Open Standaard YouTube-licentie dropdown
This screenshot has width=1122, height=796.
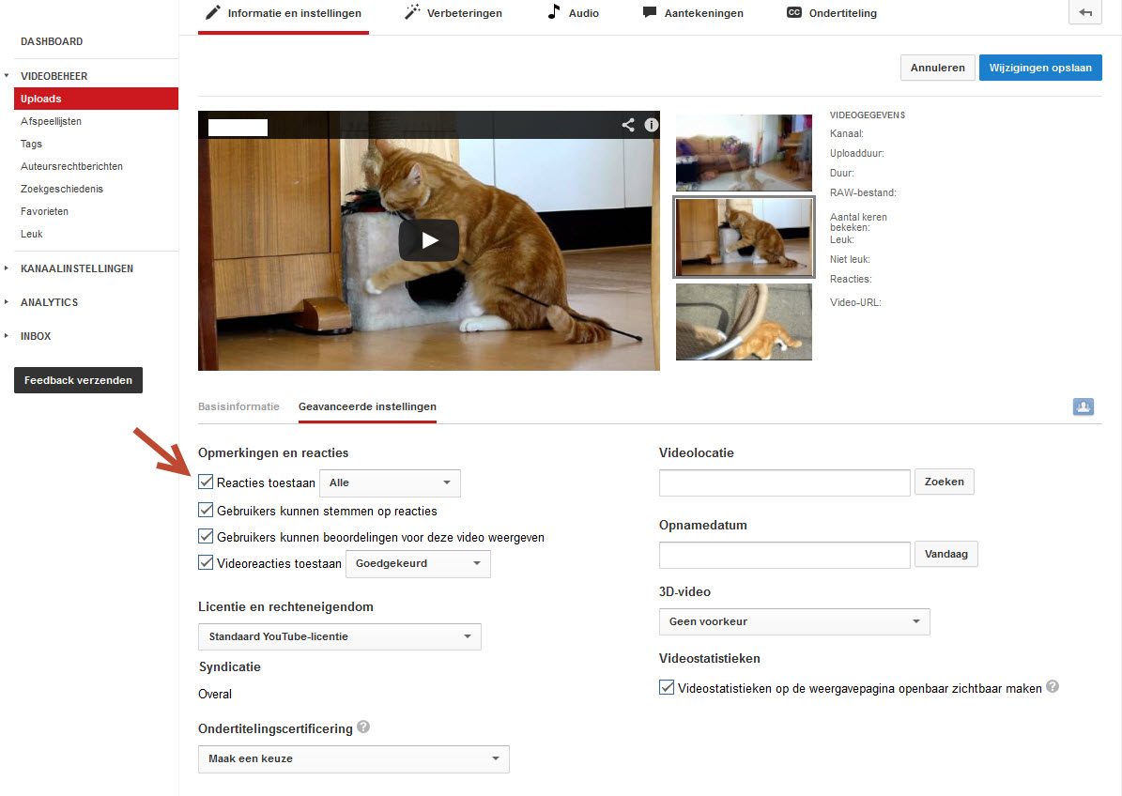(339, 637)
